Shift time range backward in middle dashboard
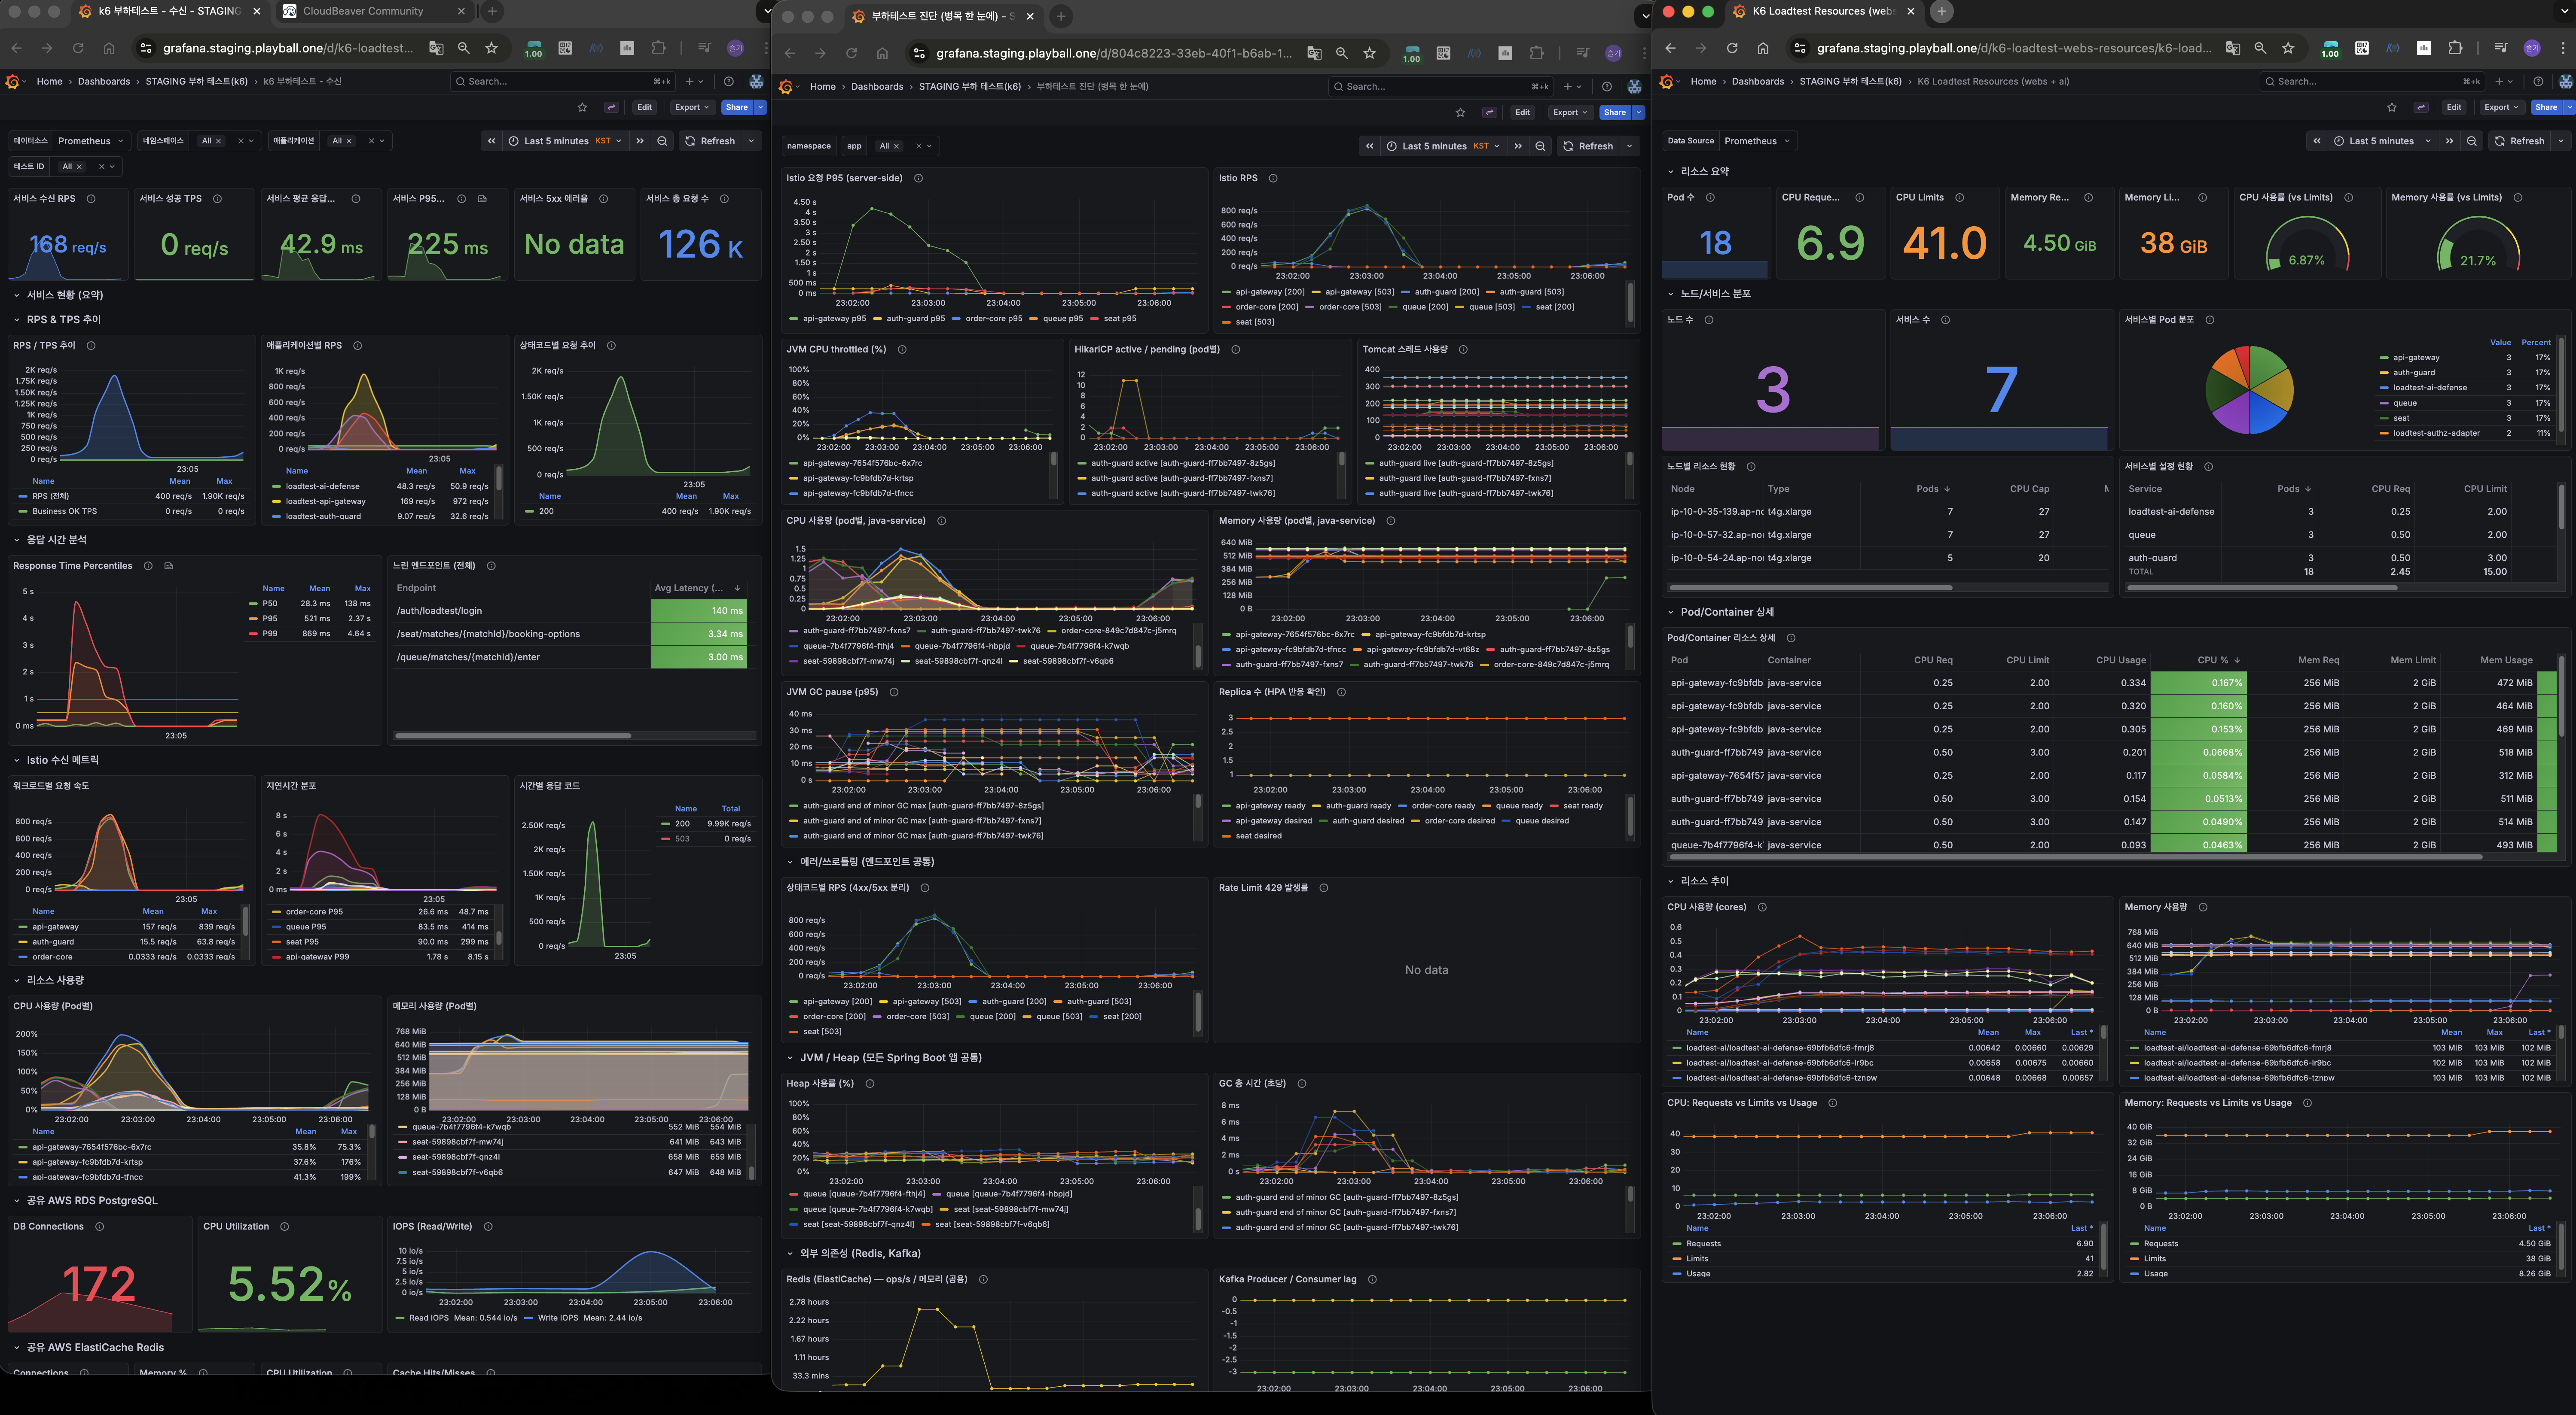 pyautogui.click(x=1369, y=146)
